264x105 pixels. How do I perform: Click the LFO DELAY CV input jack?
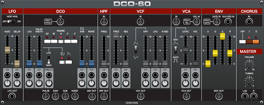[x=17, y=75]
